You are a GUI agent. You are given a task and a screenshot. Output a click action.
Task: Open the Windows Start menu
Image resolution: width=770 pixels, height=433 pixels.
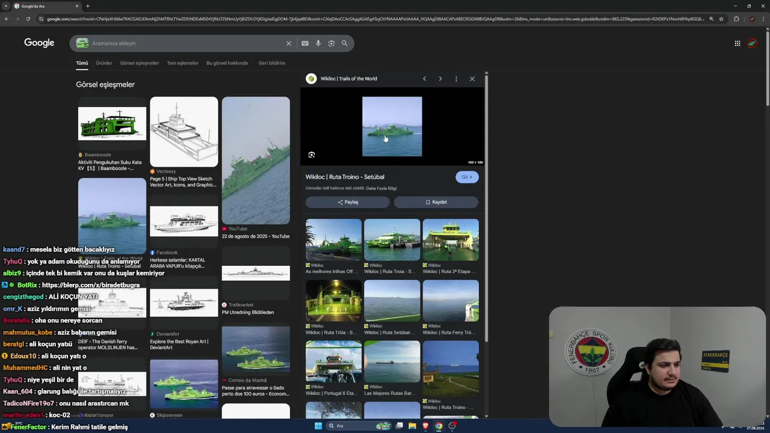pyautogui.click(x=318, y=426)
